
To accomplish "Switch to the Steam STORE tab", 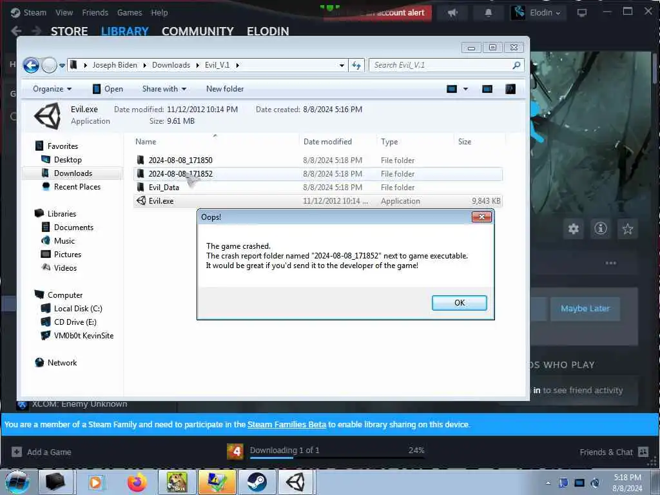I will (69, 31).
